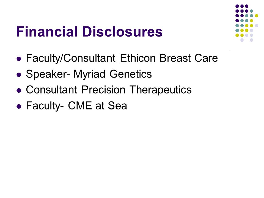The image size is (264, 198).
Task: Click the bullet dot before Consultant Precision
Action: tap(19, 90)
